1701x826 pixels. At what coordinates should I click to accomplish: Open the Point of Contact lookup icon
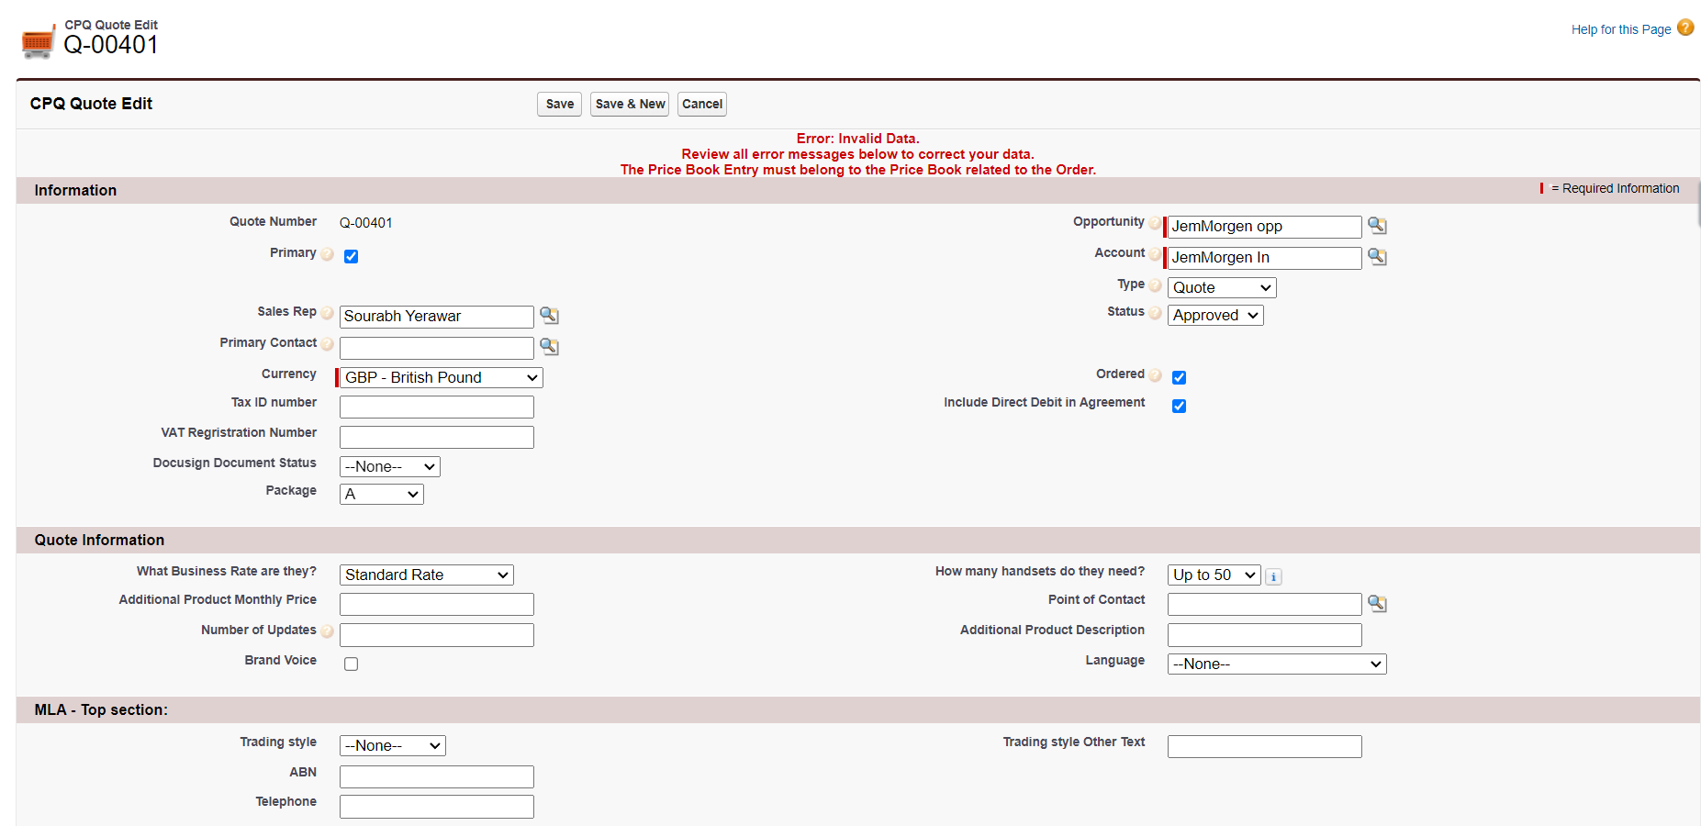[1377, 604]
